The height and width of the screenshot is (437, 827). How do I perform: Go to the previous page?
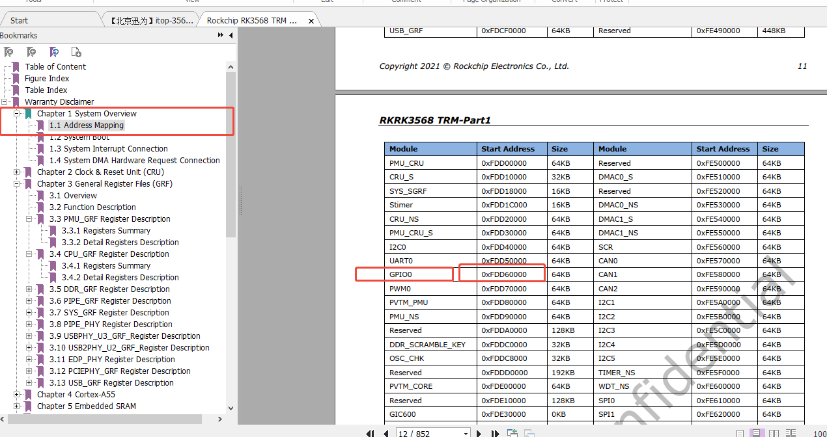tap(386, 433)
